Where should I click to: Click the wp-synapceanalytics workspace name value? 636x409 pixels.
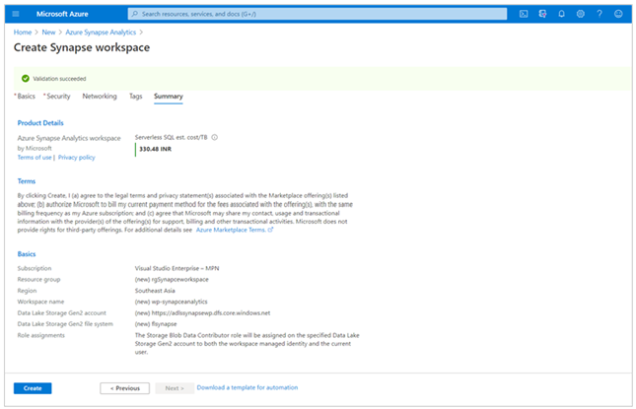click(x=171, y=302)
